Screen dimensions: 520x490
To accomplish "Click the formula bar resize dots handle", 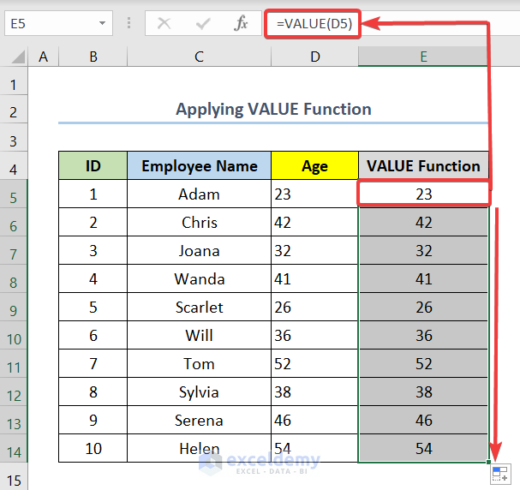I will click(x=129, y=23).
